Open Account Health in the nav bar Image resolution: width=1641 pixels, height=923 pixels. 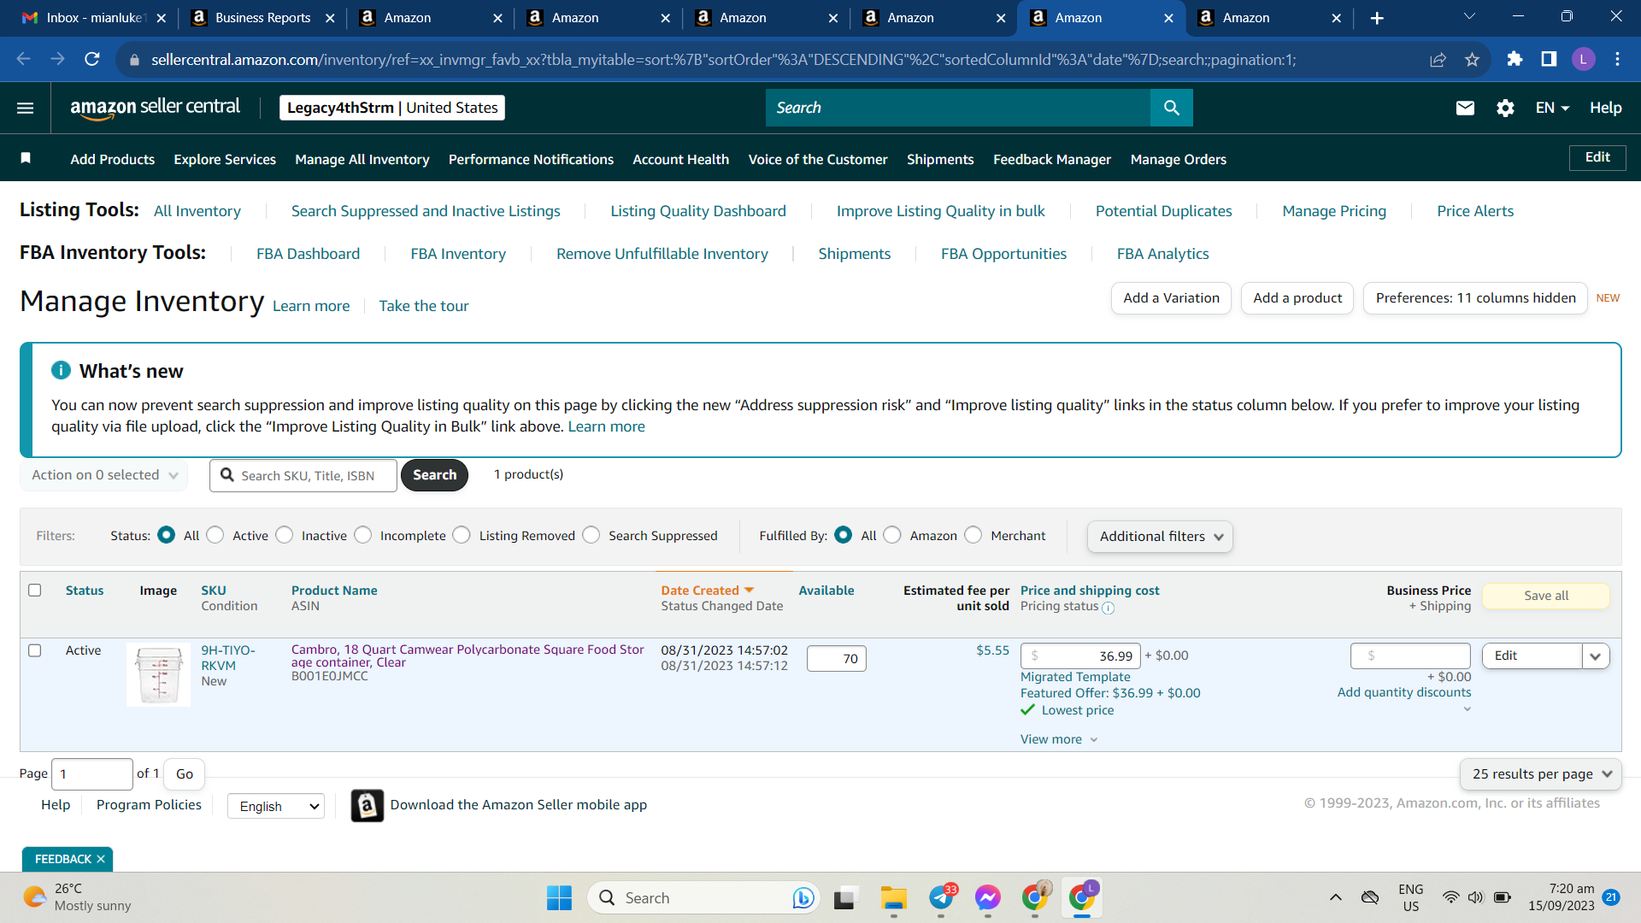click(x=681, y=159)
